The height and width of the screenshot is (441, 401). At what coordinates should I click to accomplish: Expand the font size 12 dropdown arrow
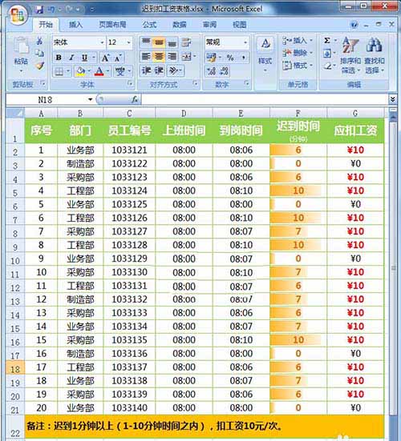click(x=129, y=42)
